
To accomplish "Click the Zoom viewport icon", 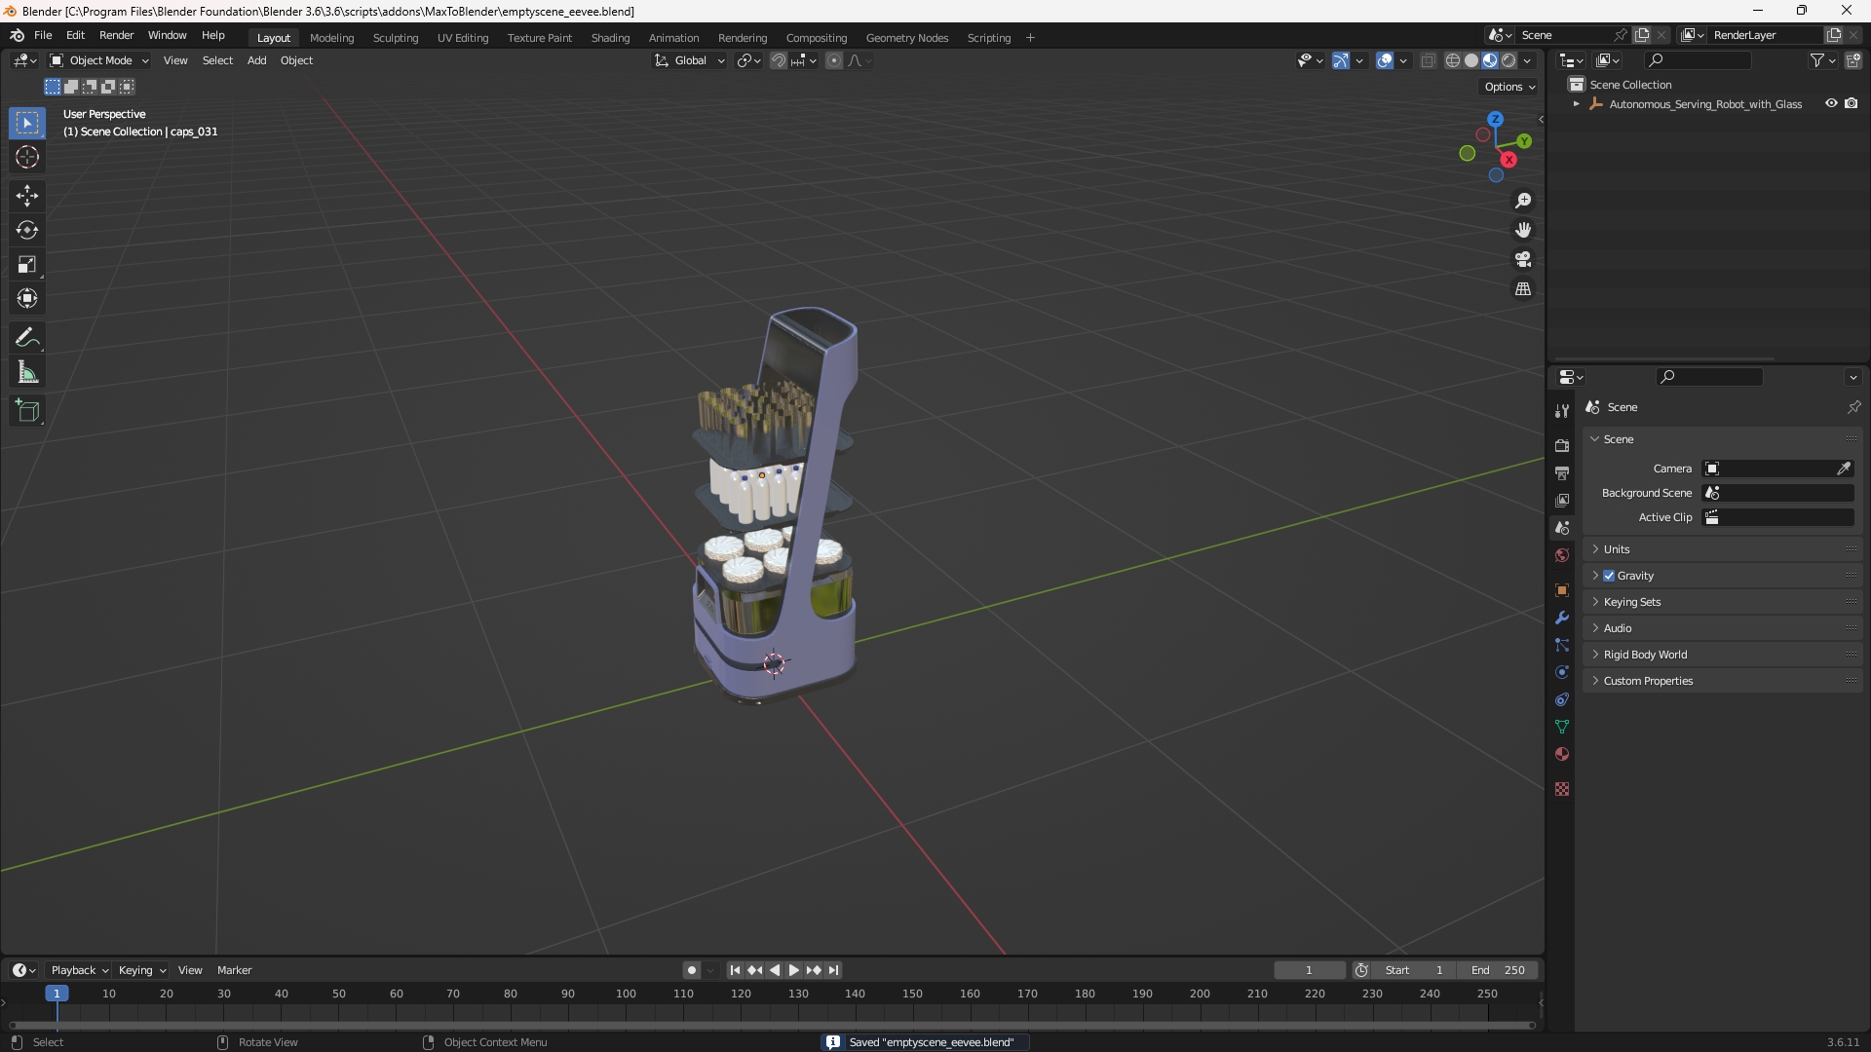I will point(1523,201).
